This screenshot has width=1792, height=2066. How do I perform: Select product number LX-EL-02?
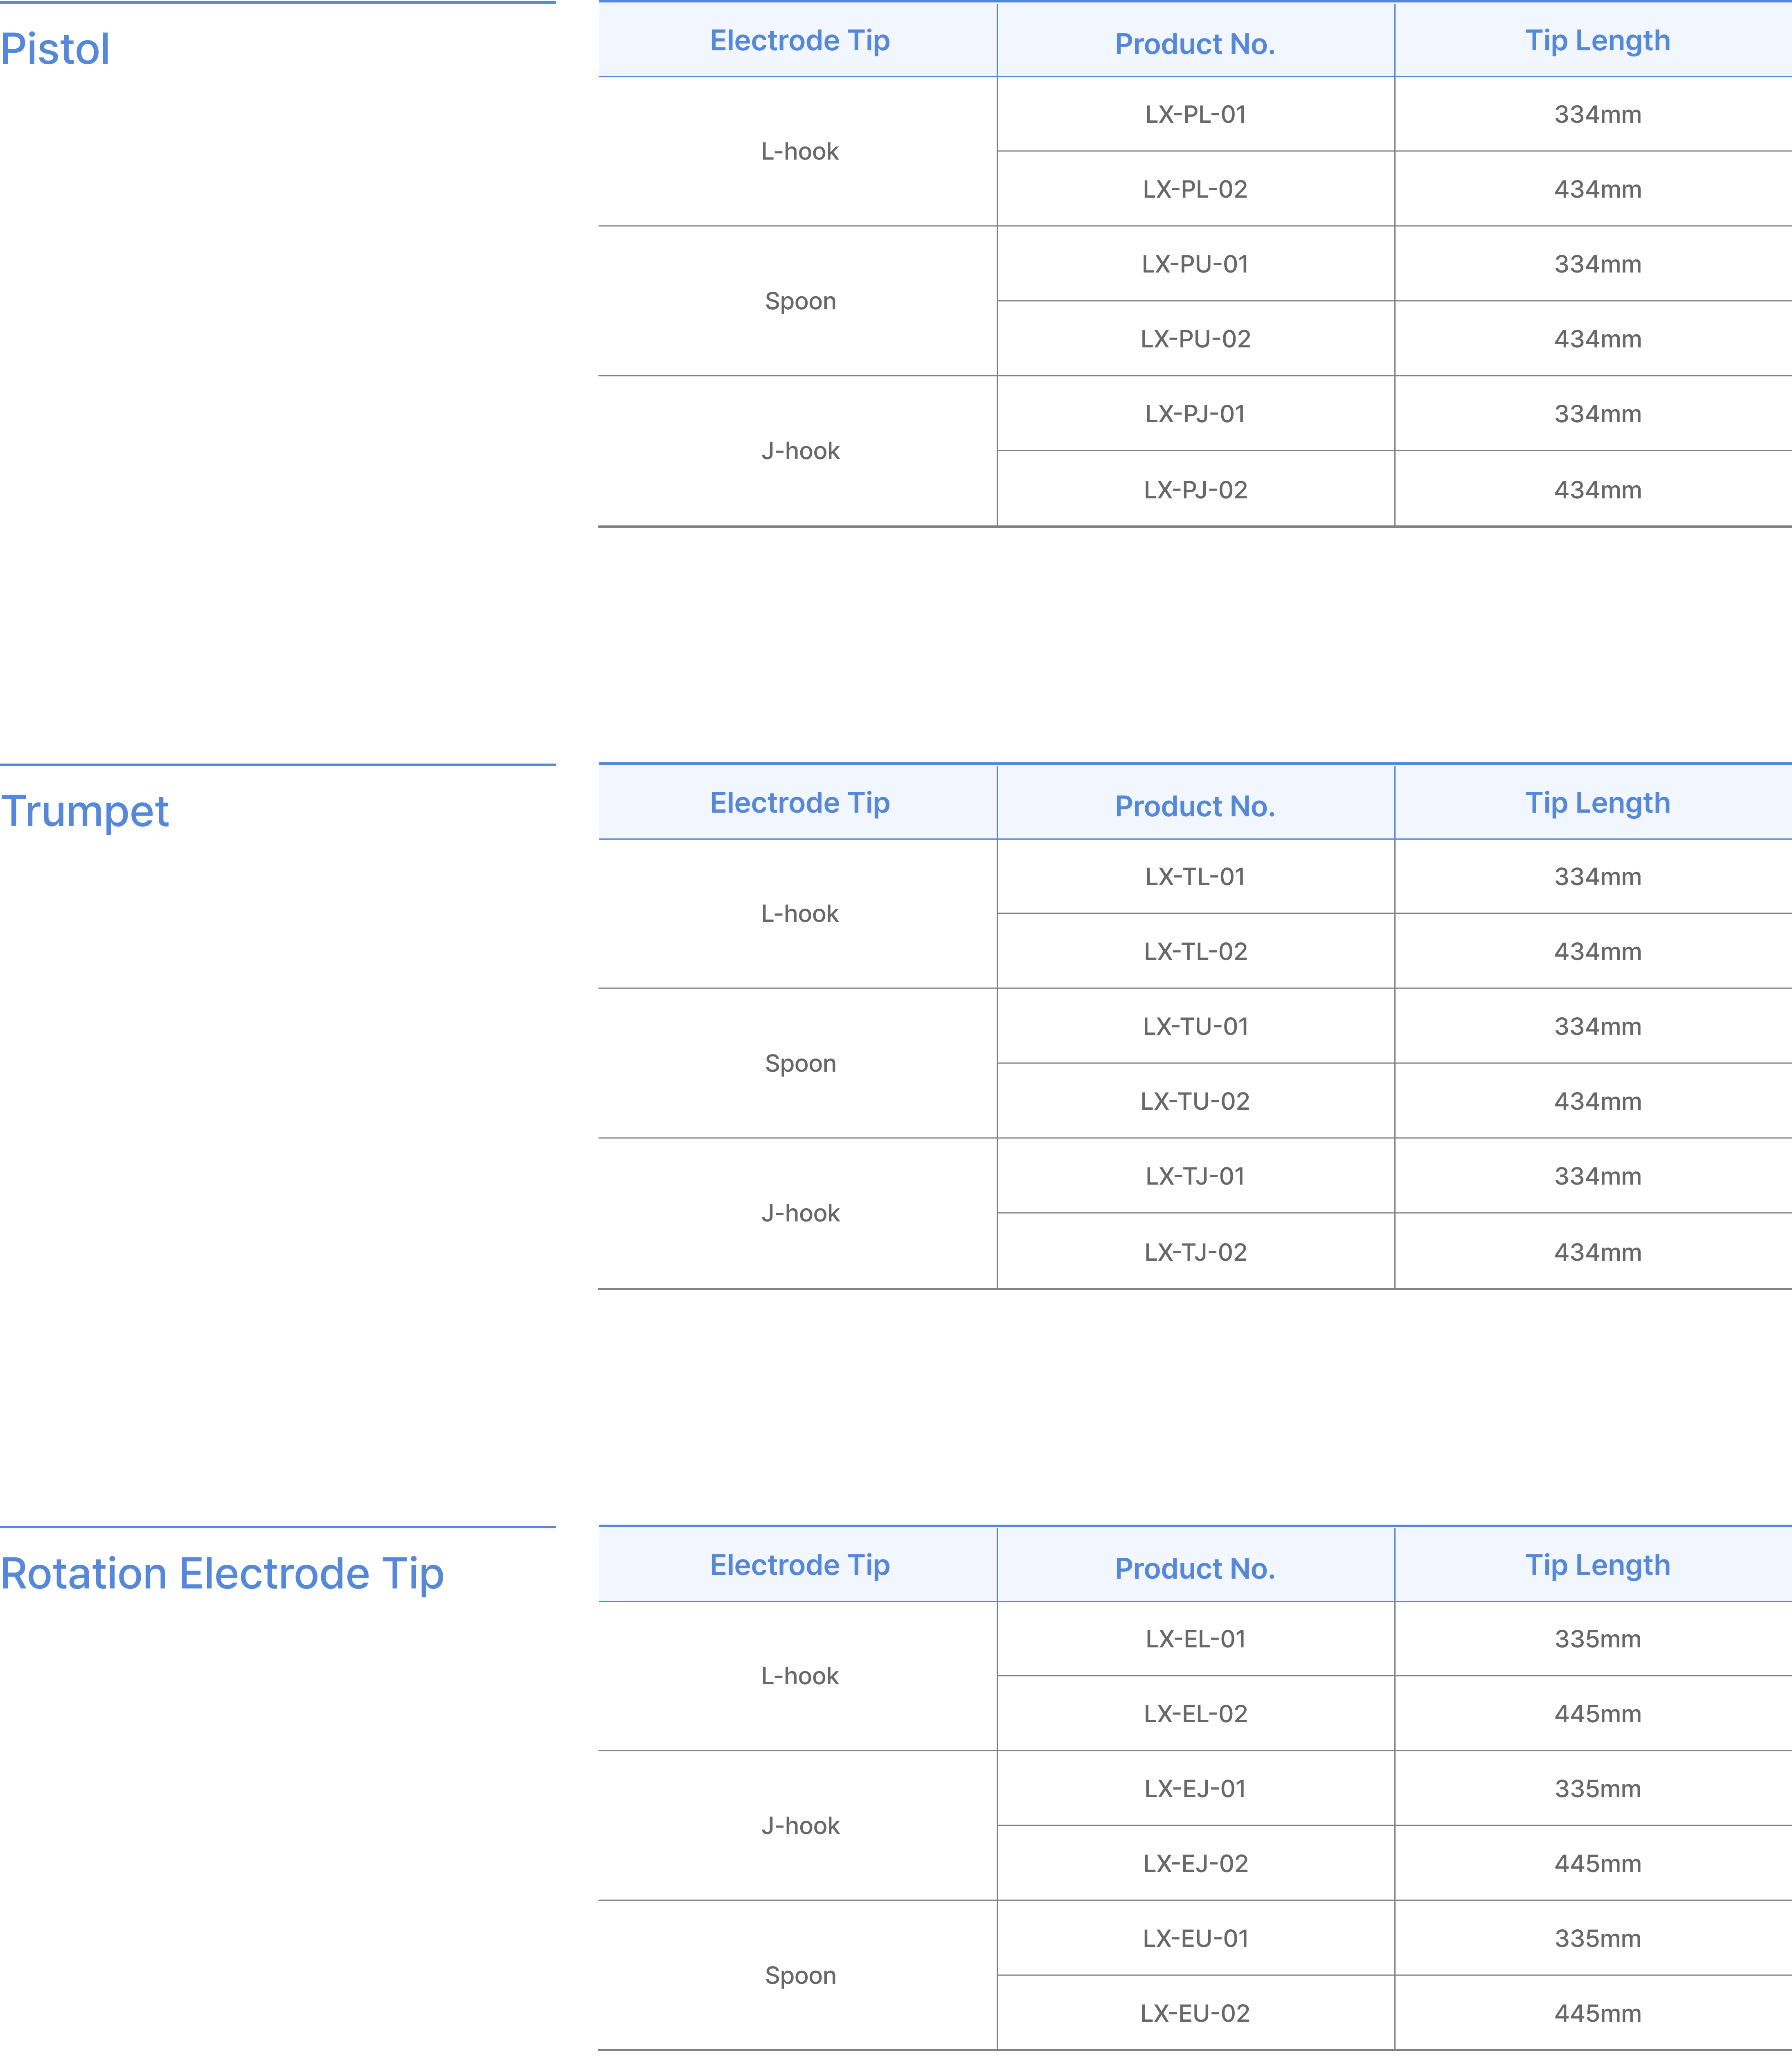pyautogui.click(x=1195, y=1714)
